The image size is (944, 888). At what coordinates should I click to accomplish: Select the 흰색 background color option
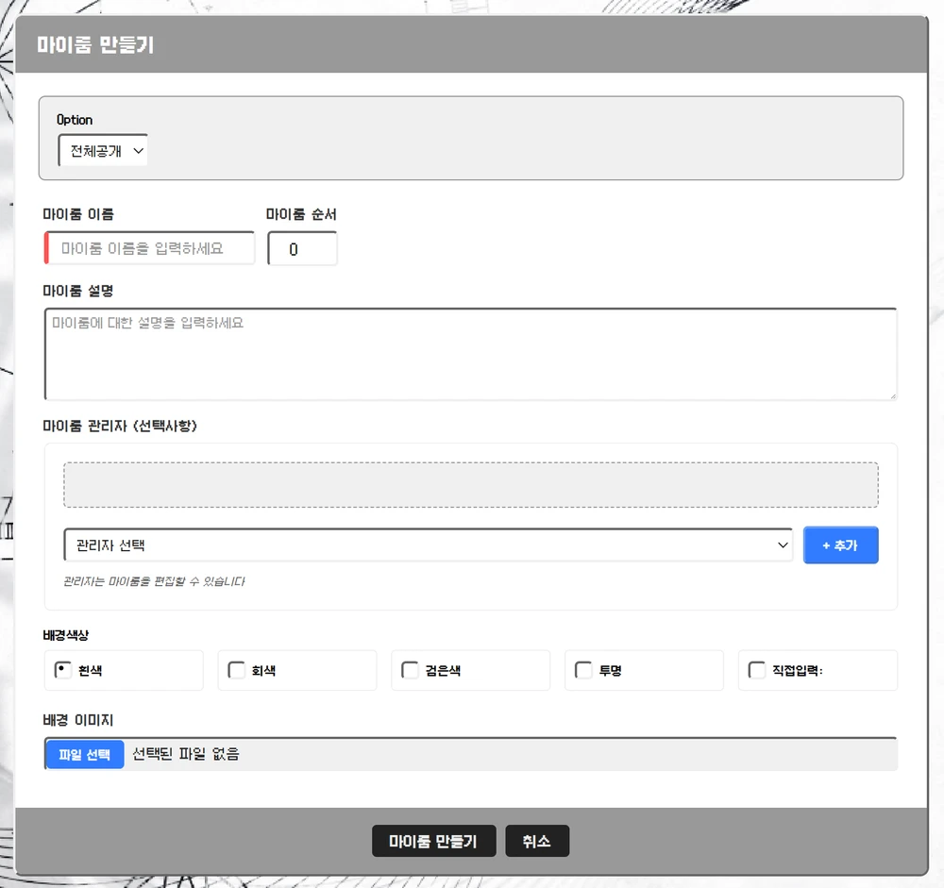point(63,670)
